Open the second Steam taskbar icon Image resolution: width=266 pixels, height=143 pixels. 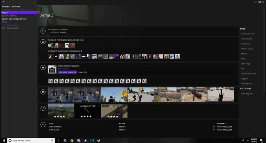99,140
